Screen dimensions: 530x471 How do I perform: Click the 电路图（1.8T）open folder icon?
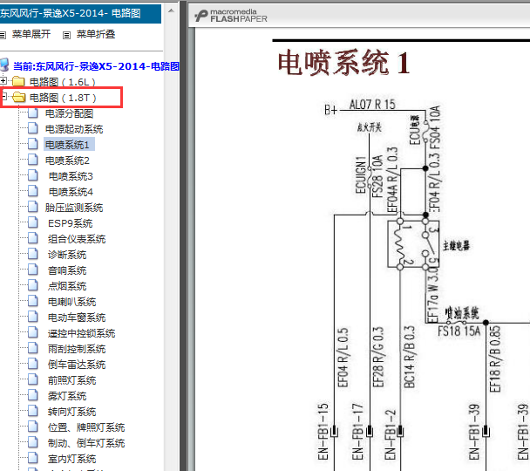click(19, 98)
